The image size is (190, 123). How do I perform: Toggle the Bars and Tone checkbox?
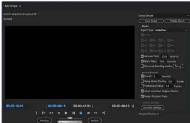[142, 56]
